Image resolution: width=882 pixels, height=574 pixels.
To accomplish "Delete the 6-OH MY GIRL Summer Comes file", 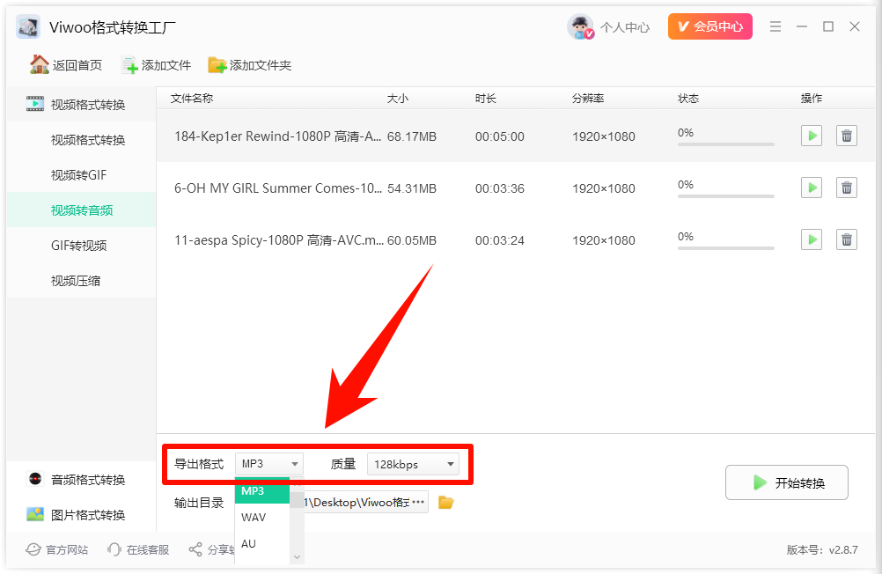I will tap(846, 188).
